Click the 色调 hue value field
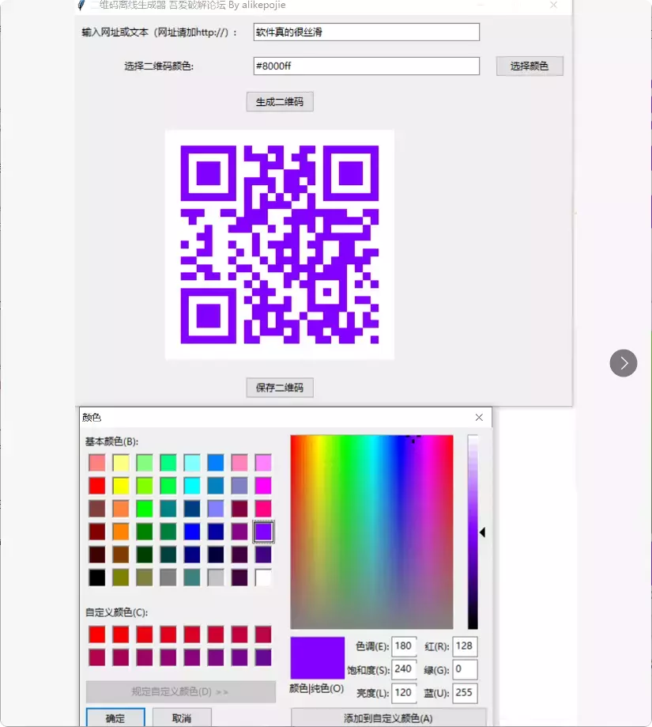This screenshot has width=652, height=727. [x=404, y=646]
